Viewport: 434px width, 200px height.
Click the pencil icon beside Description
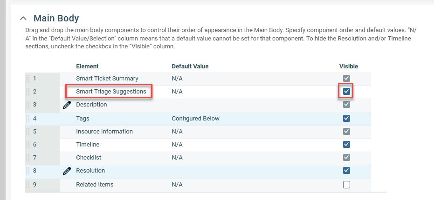pos(67,105)
